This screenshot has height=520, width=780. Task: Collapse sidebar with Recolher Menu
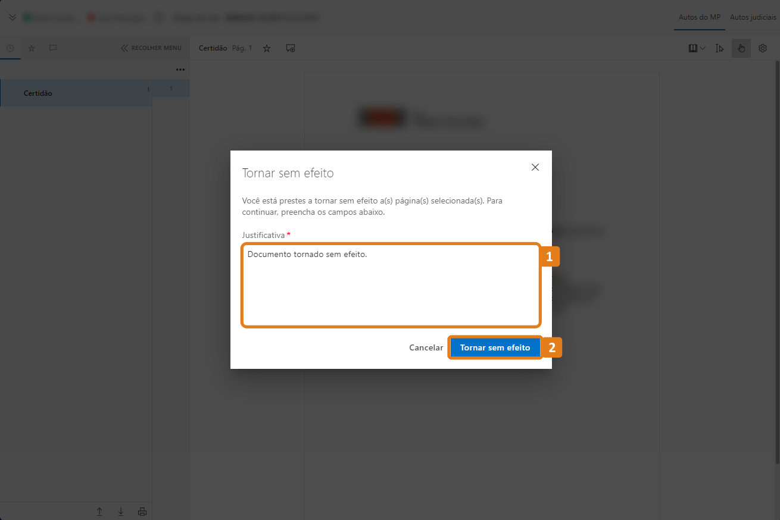click(x=151, y=48)
